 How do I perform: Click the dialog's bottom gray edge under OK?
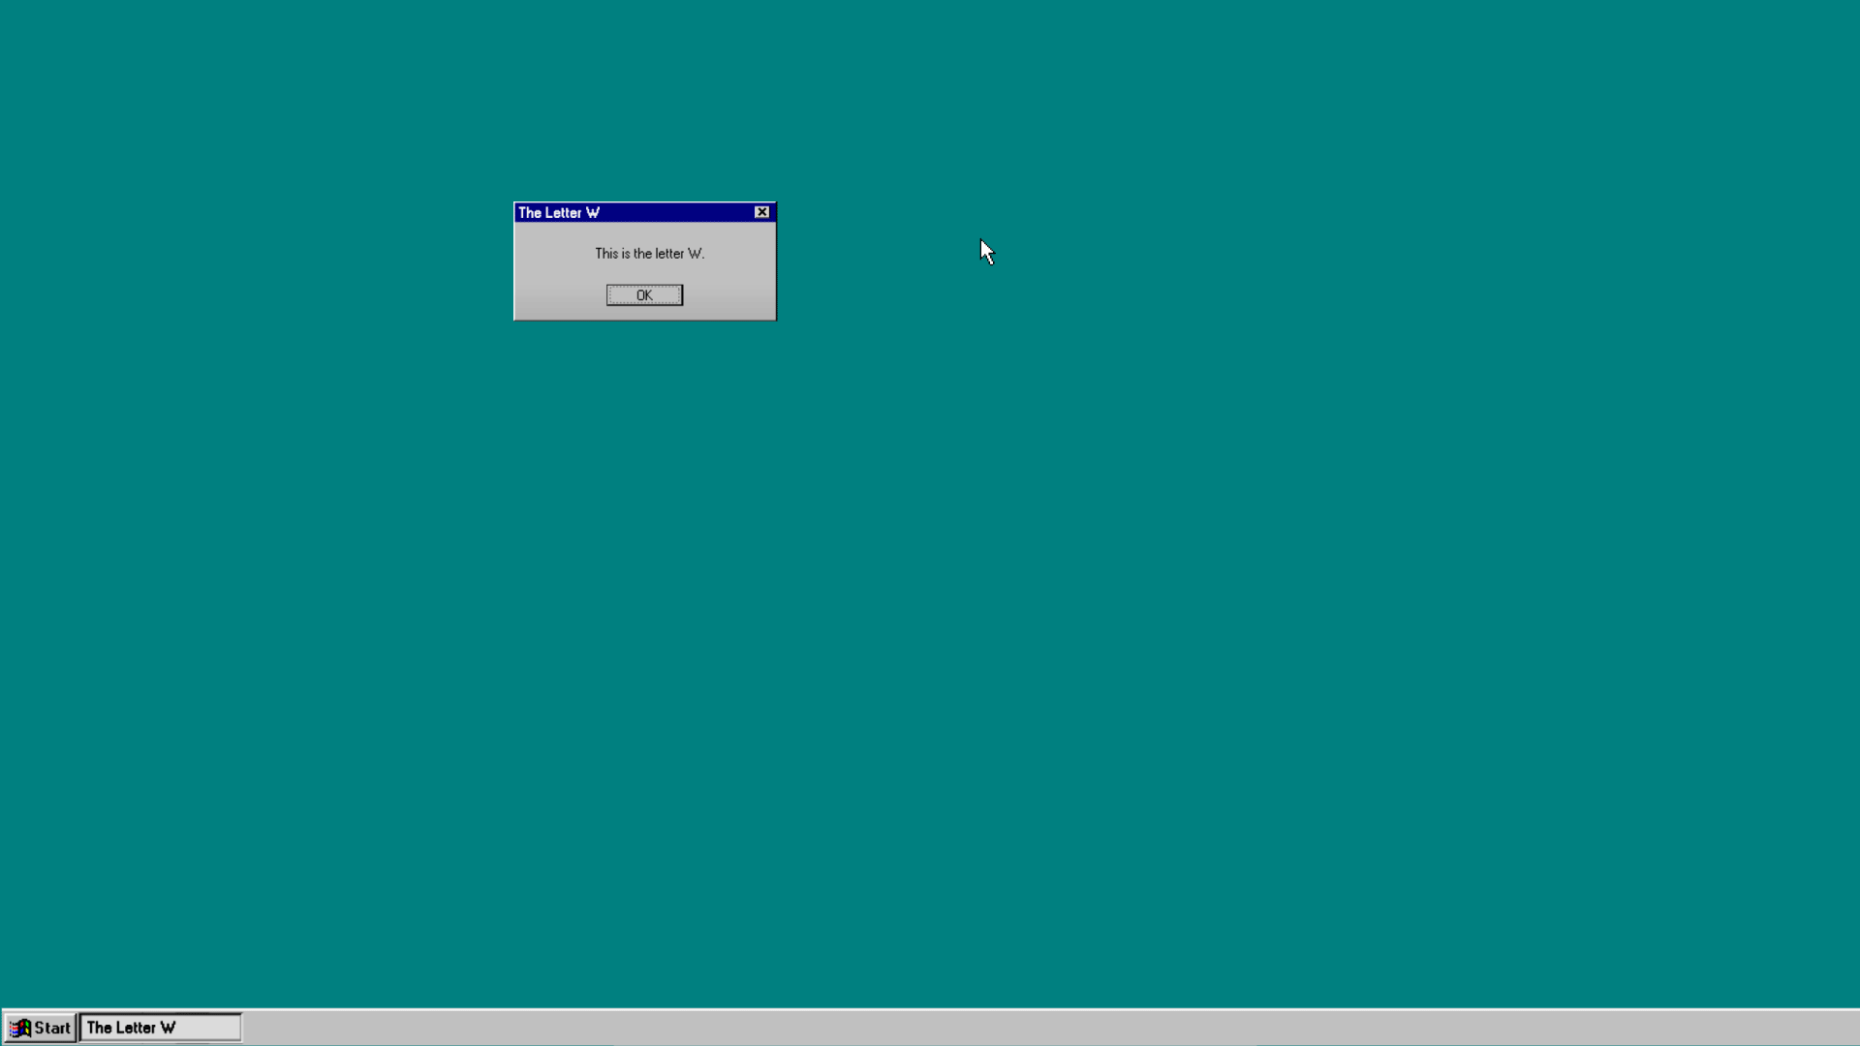pos(644,314)
